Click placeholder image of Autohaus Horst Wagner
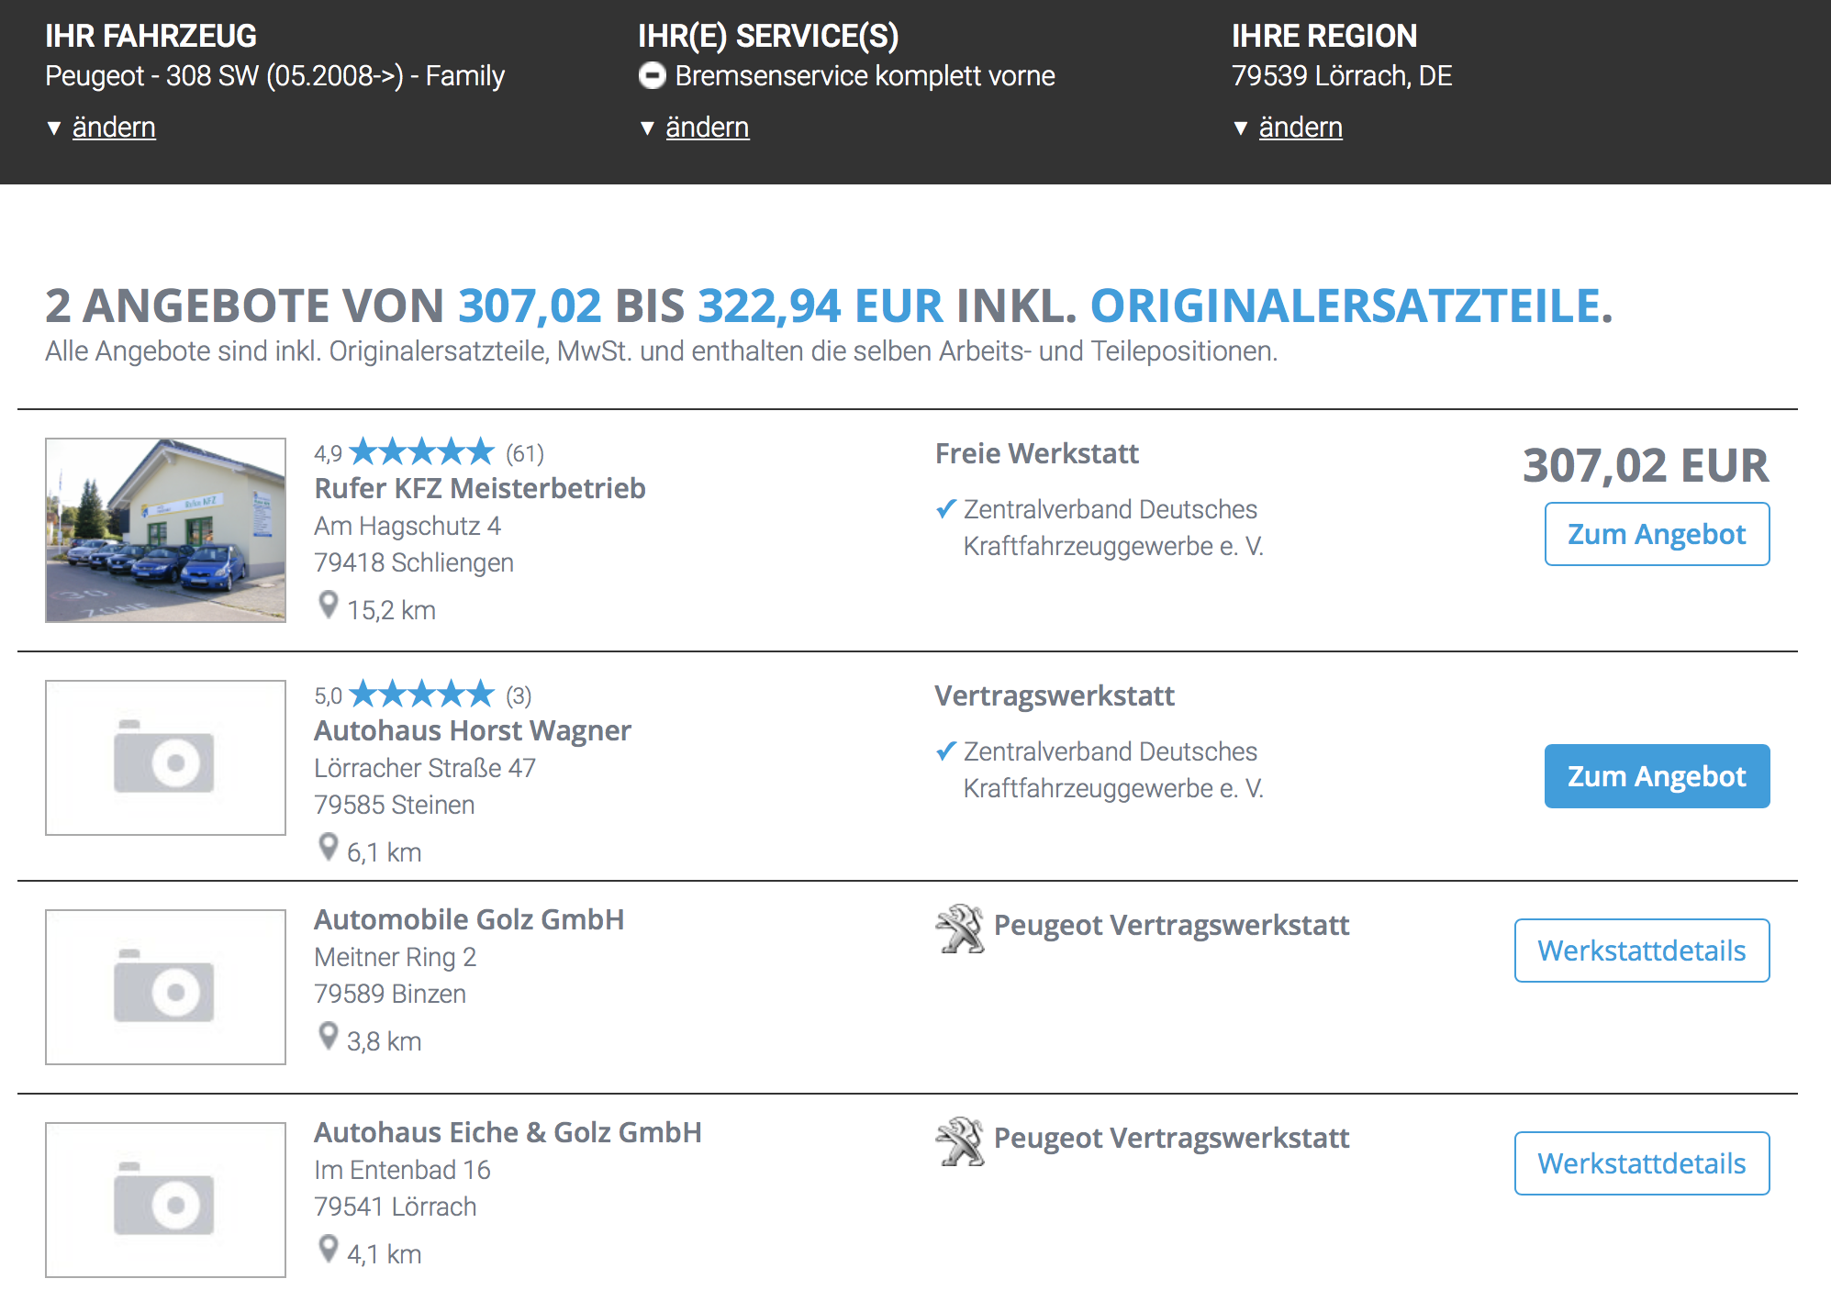 click(165, 758)
